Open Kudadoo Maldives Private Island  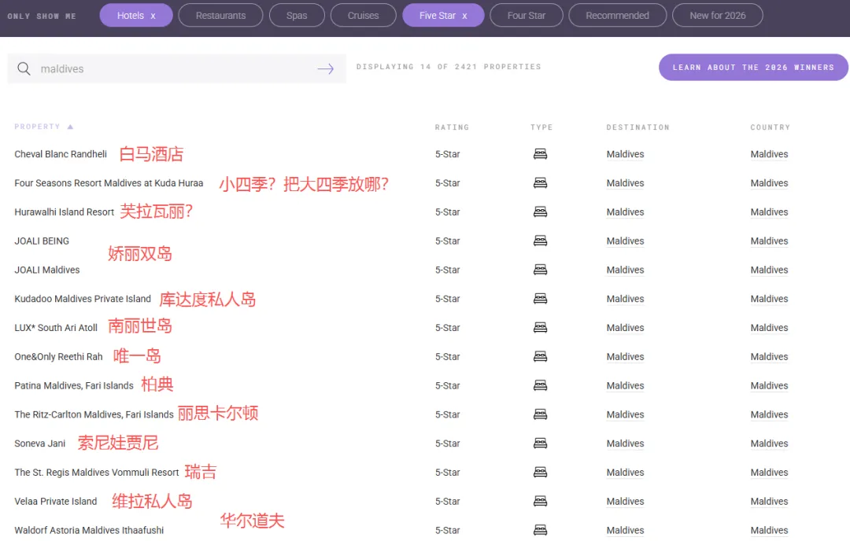tap(83, 298)
